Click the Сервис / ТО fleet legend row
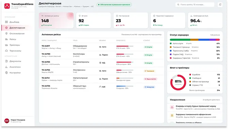 coord(204,85)
